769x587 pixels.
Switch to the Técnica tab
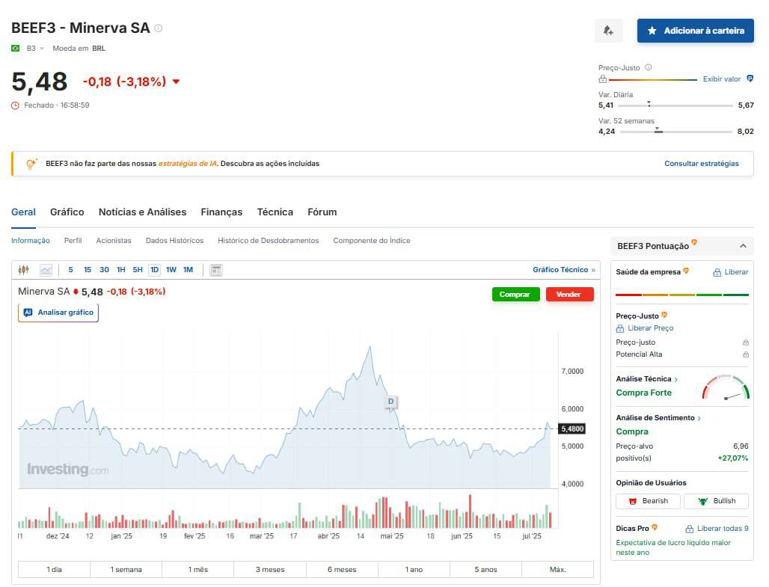click(275, 212)
